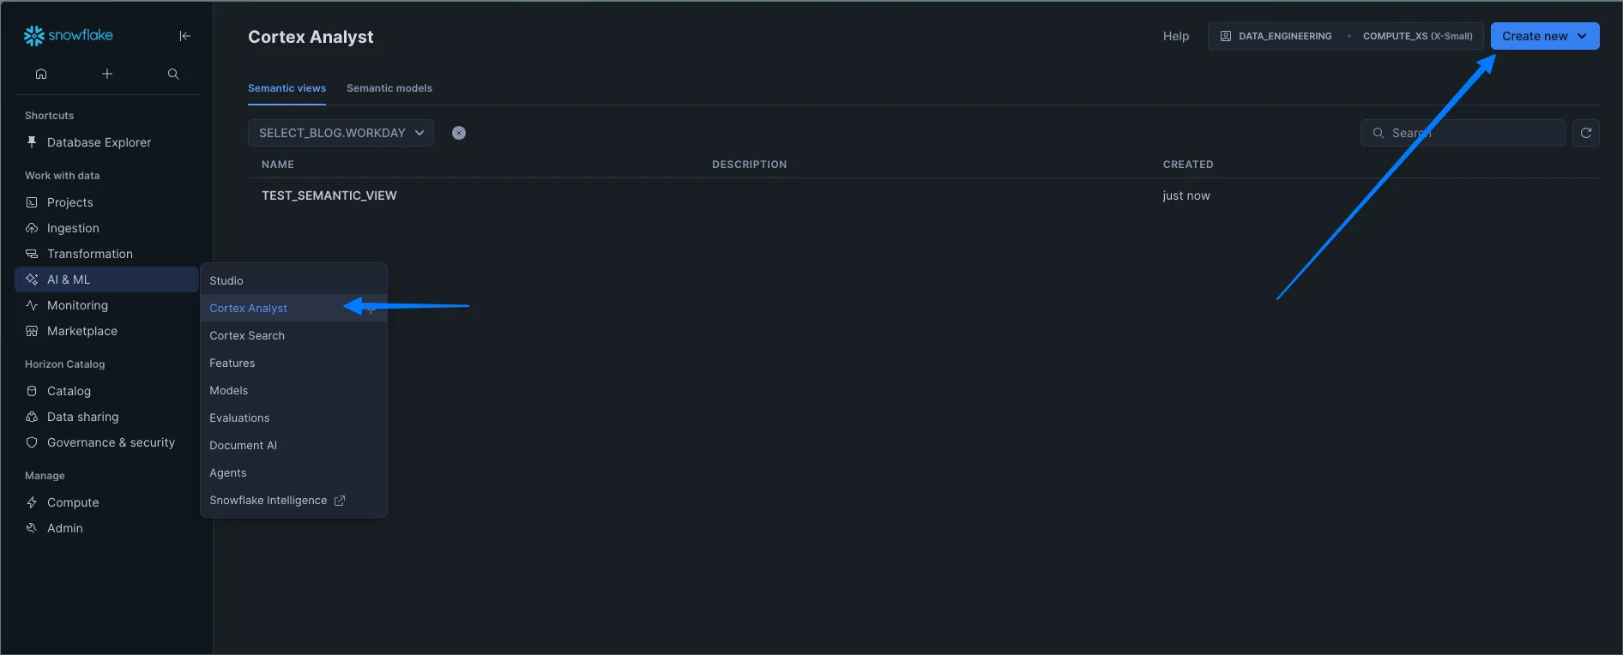Open DATA_ENGINEERING role selector
The width and height of the screenshot is (1623, 655).
[x=1276, y=36]
